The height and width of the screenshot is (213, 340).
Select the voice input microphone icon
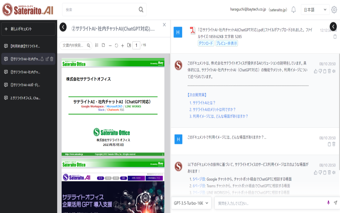point(328,202)
